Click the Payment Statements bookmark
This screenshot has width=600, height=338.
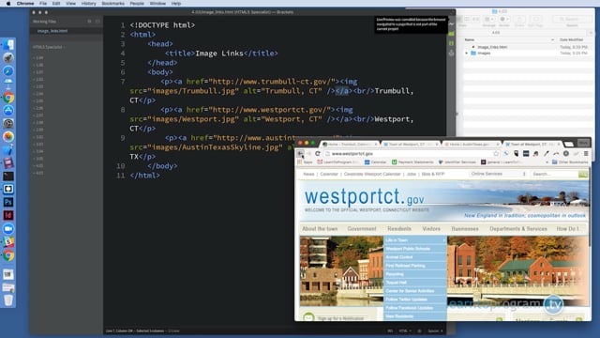pyautogui.click(x=412, y=162)
